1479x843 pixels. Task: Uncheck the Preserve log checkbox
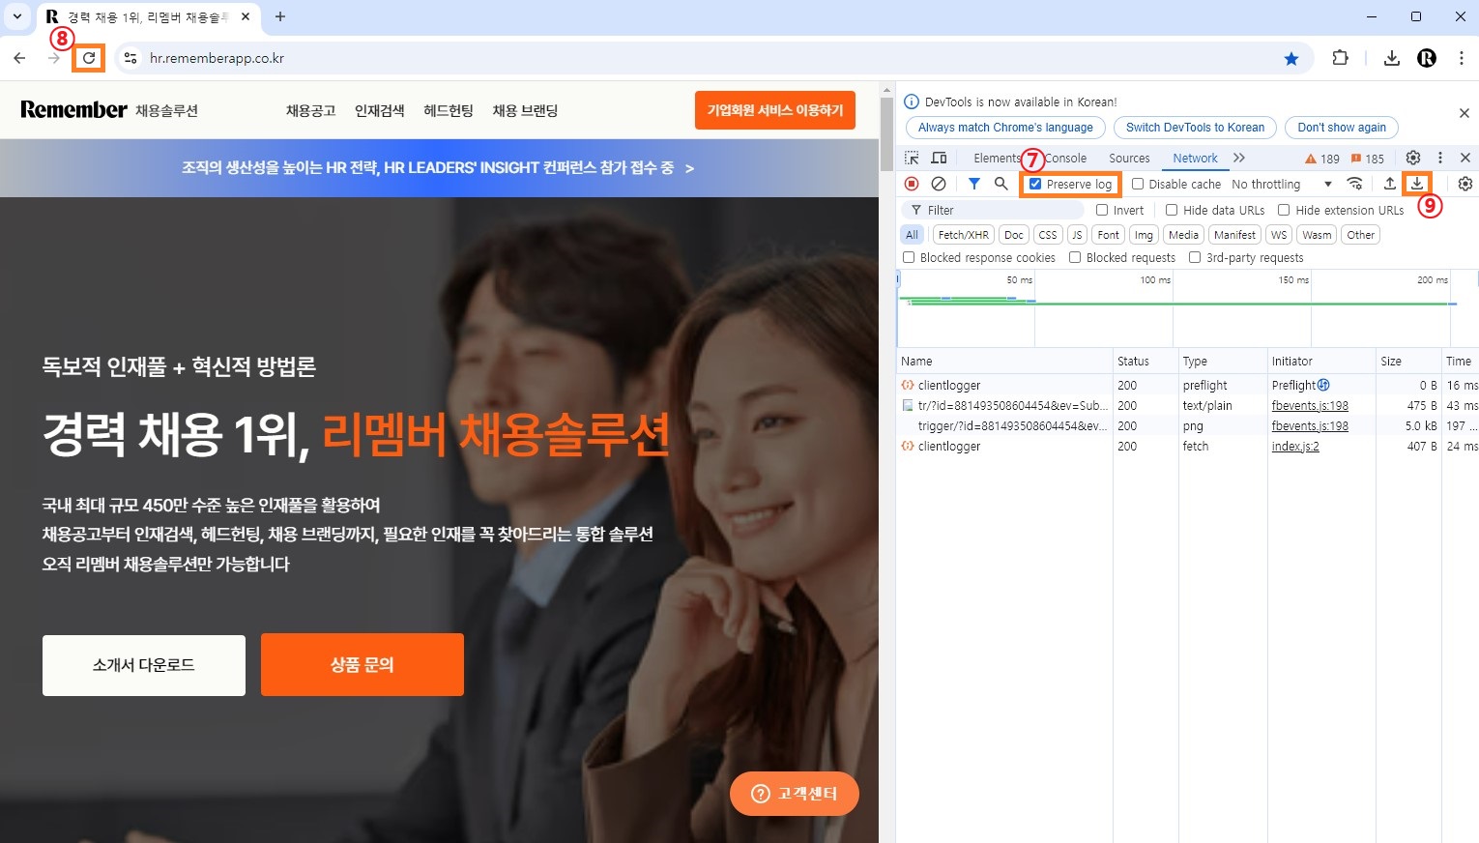(x=1035, y=184)
